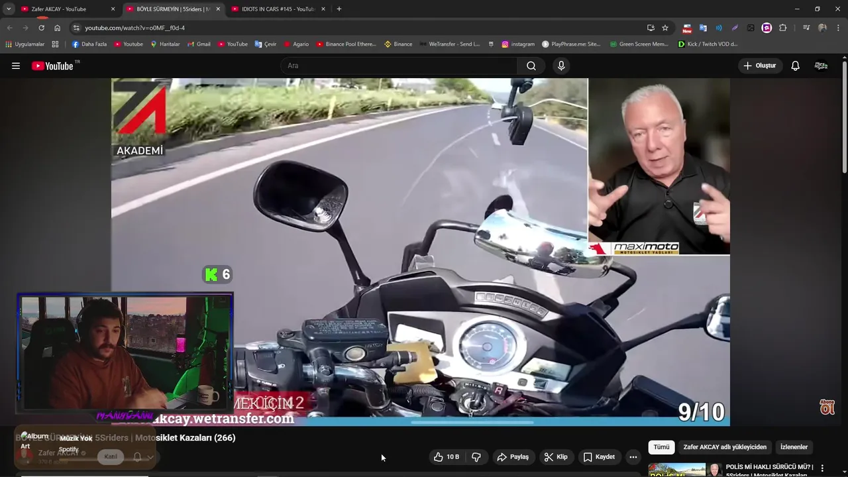Go back to the previous page
Screen dimensions: 848x477
[9, 28]
